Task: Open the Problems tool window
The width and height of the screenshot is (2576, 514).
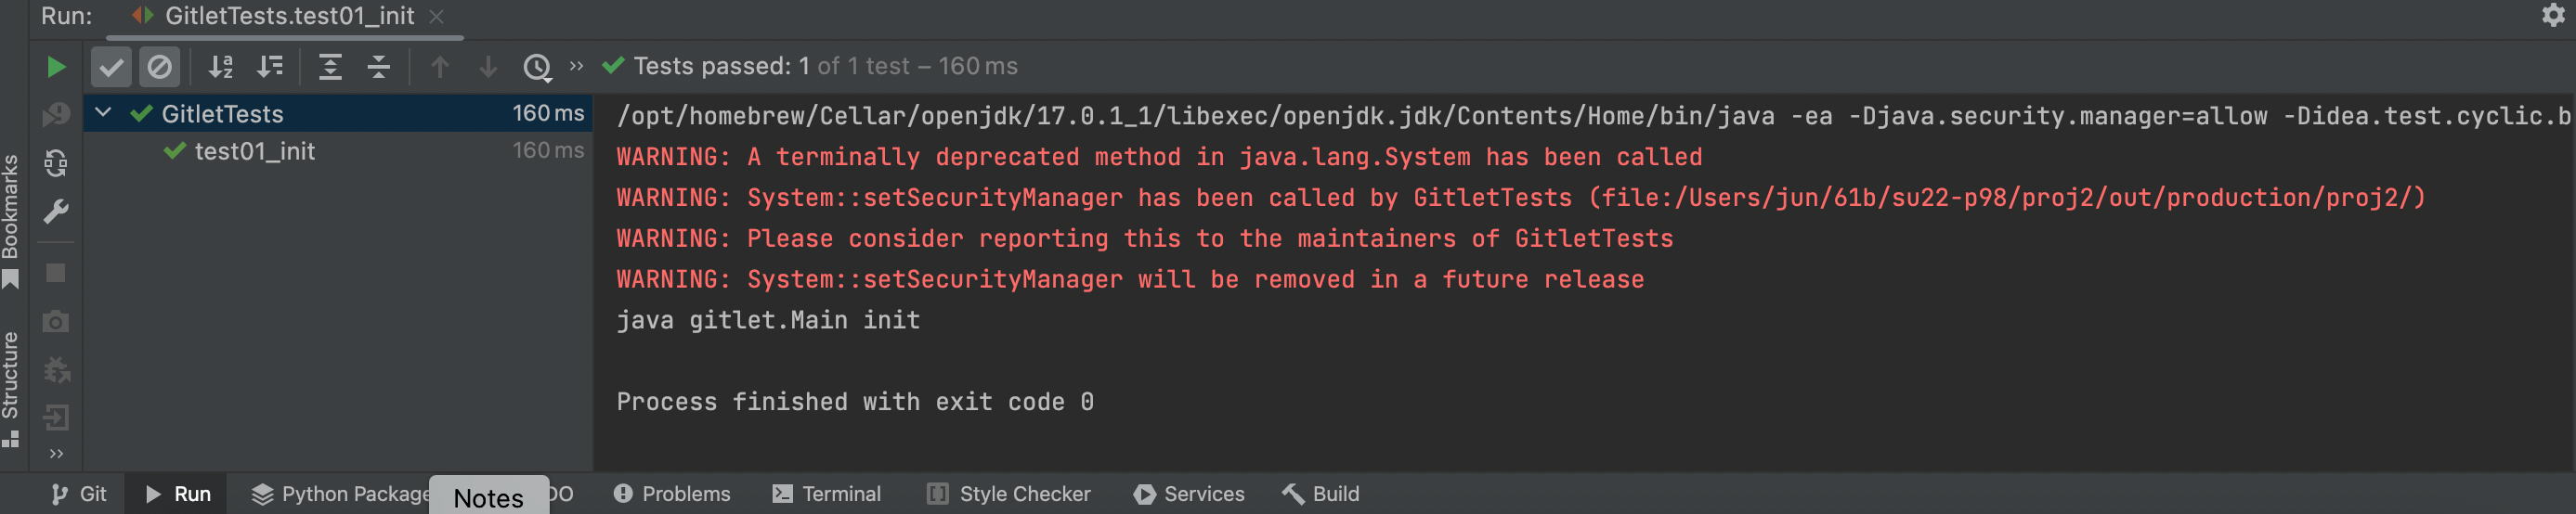Action: coord(672,494)
